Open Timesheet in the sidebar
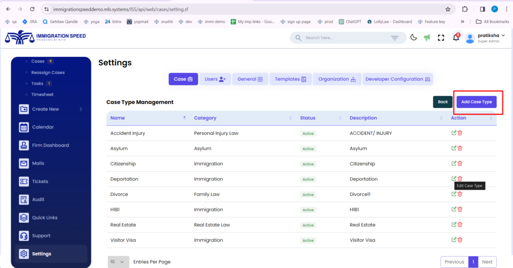 [x=42, y=94]
